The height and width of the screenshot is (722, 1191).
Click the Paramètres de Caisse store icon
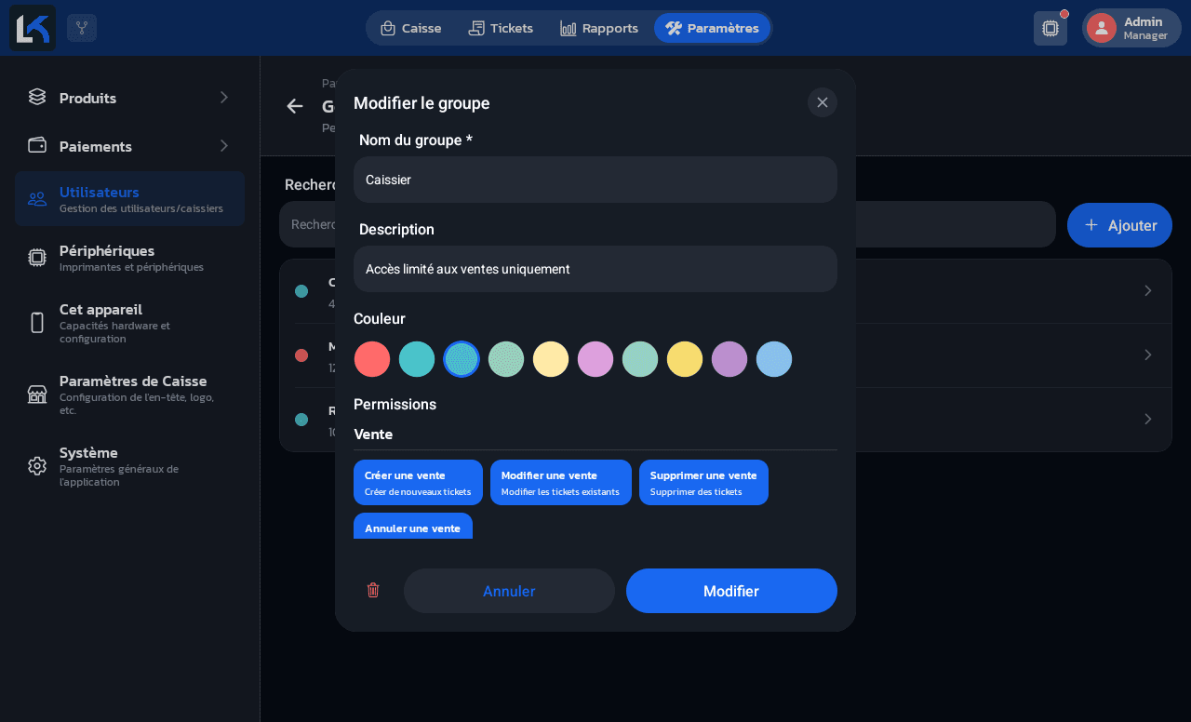37,394
